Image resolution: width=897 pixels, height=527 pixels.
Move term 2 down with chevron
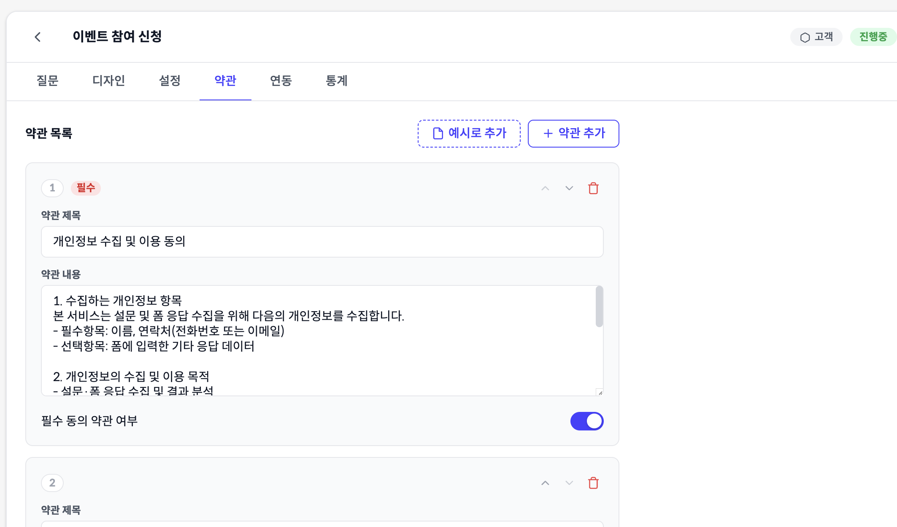click(569, 483)
